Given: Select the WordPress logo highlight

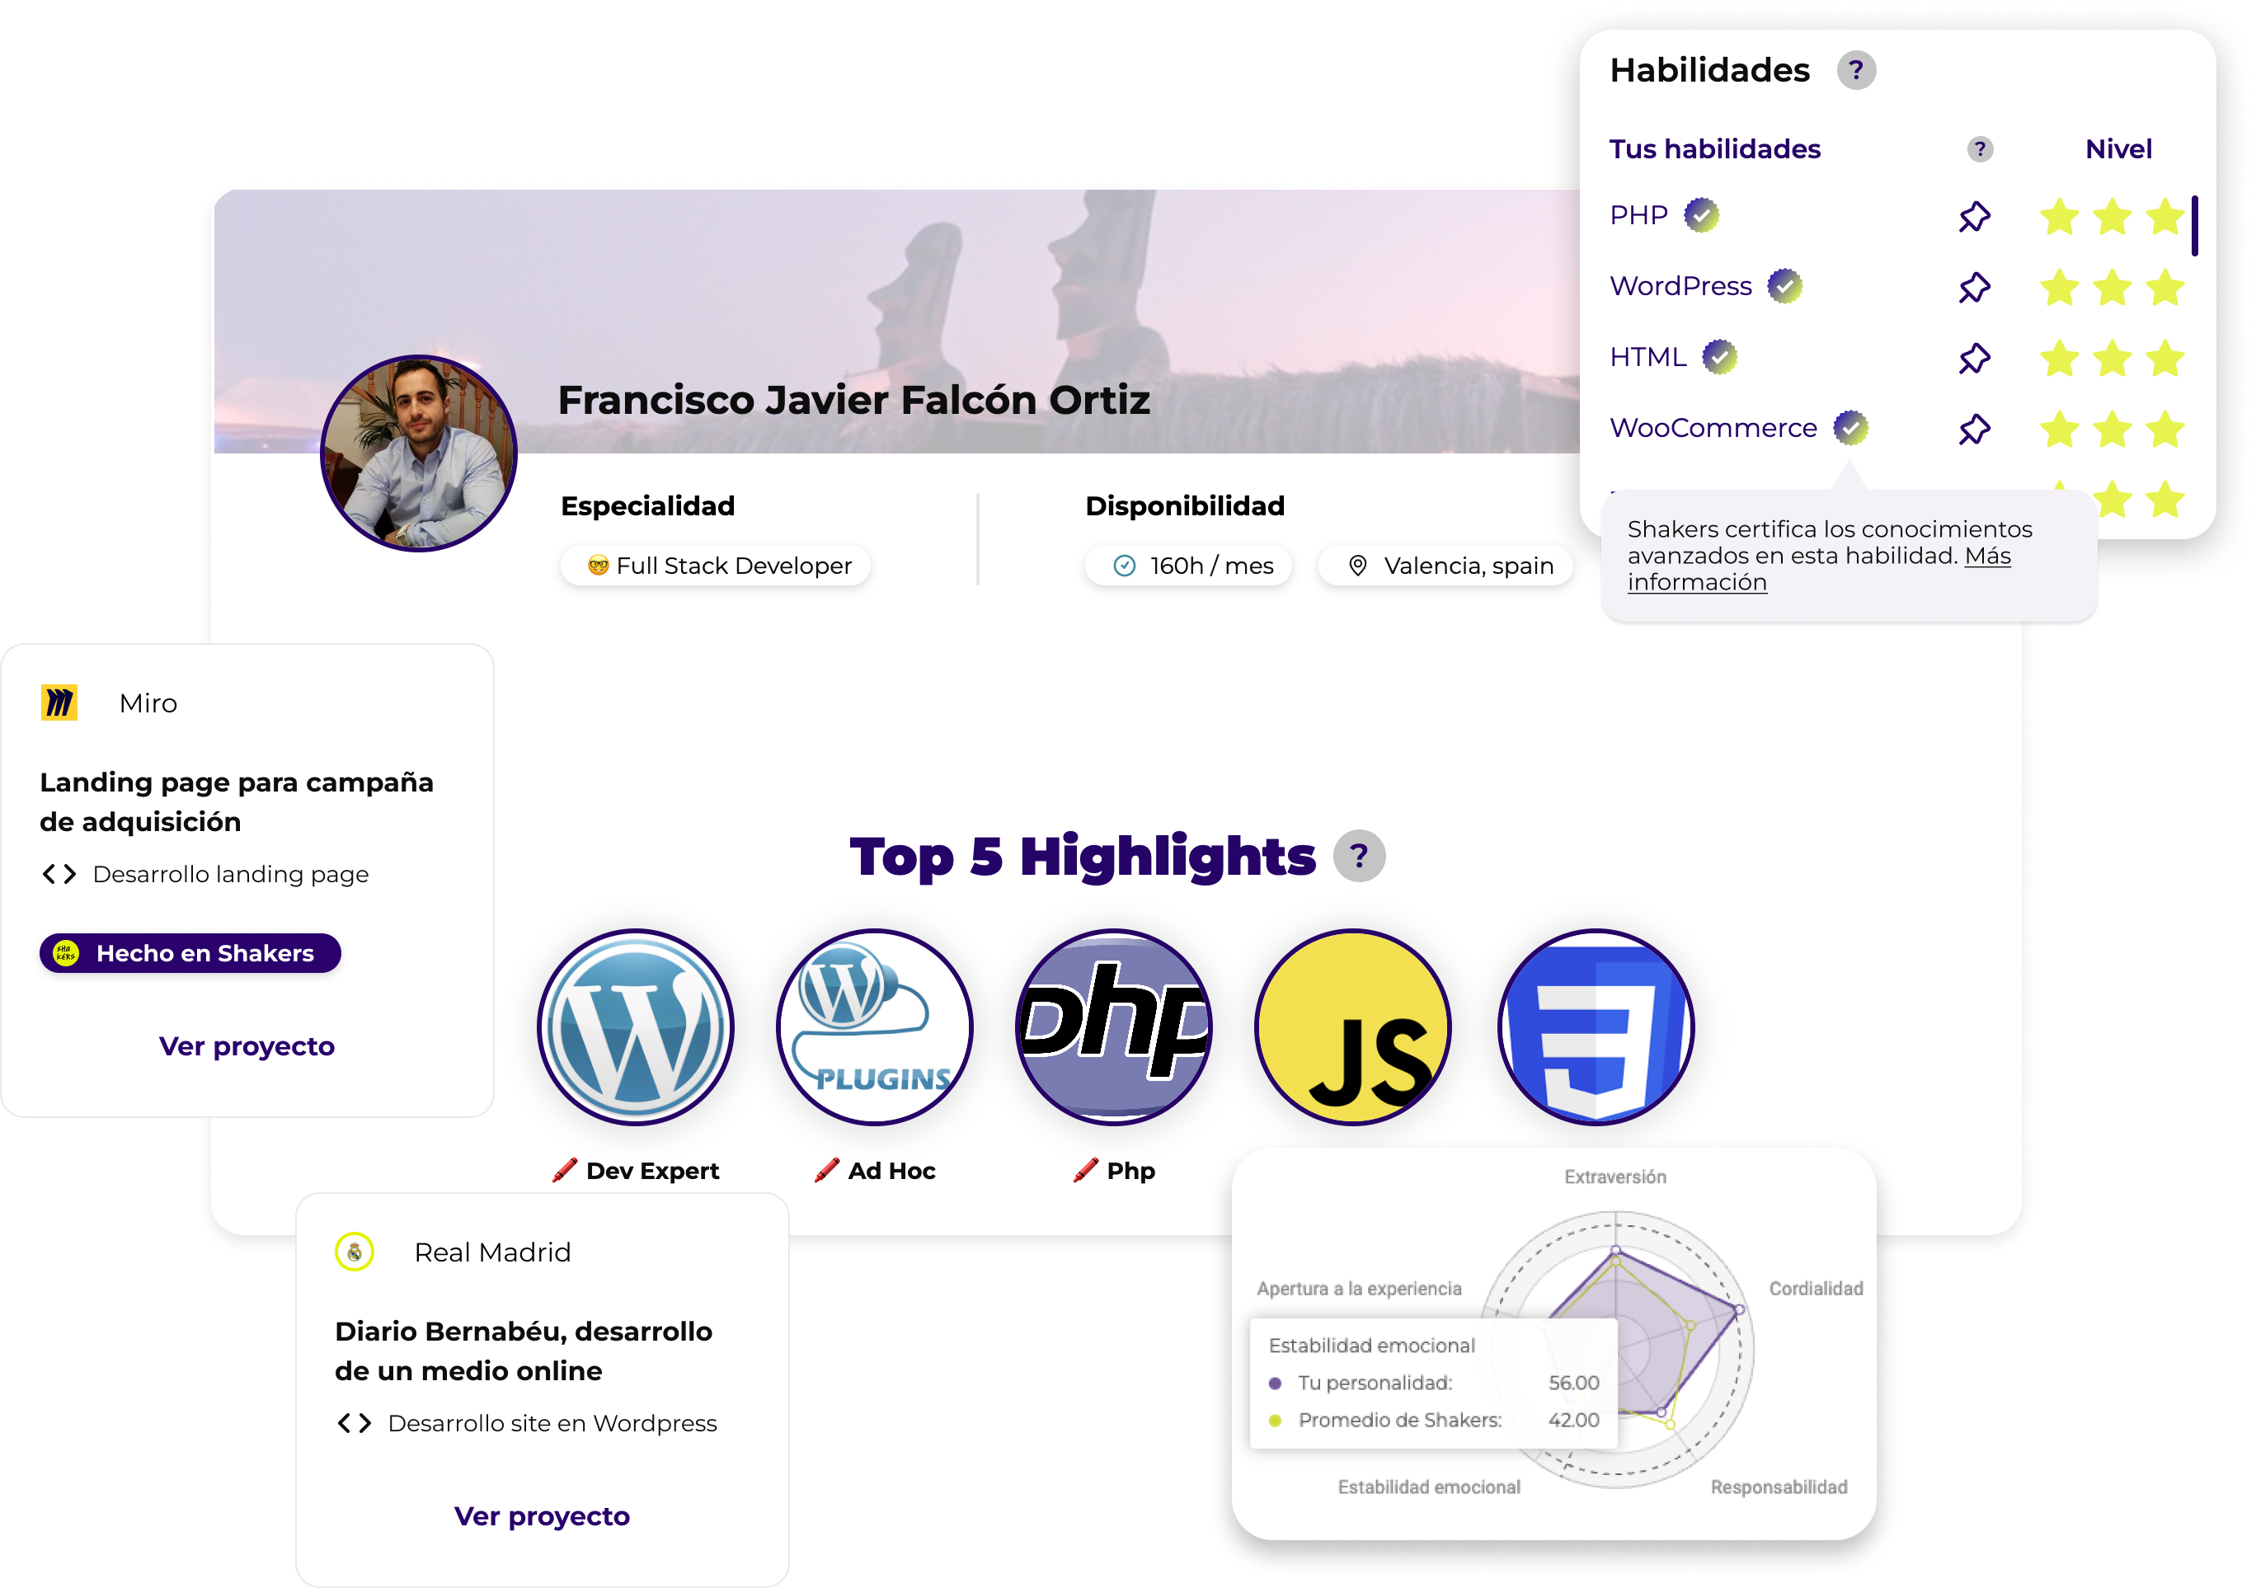Looking at the screenshot, I should click(x=636, y=1027).
